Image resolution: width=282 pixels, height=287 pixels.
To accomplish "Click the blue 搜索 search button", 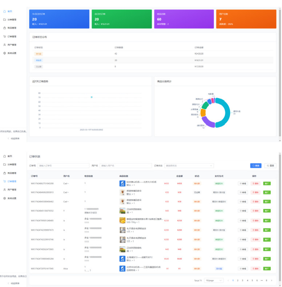I will (255, 166).
